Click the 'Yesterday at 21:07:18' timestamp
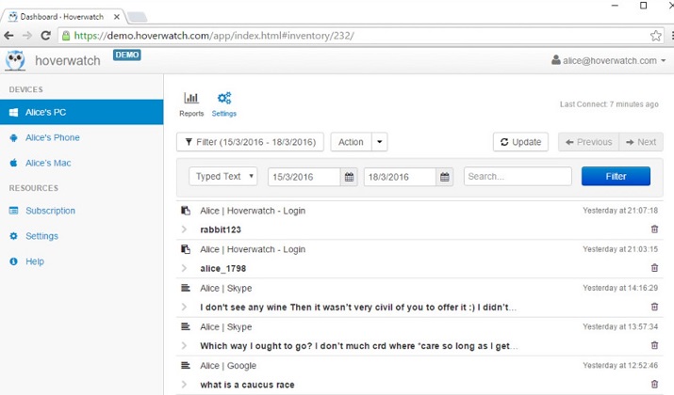 (x=620, y=211)
